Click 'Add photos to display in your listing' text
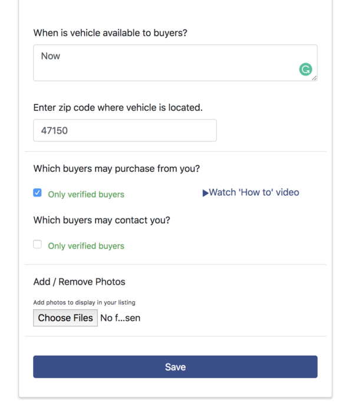 click(84, 302)
